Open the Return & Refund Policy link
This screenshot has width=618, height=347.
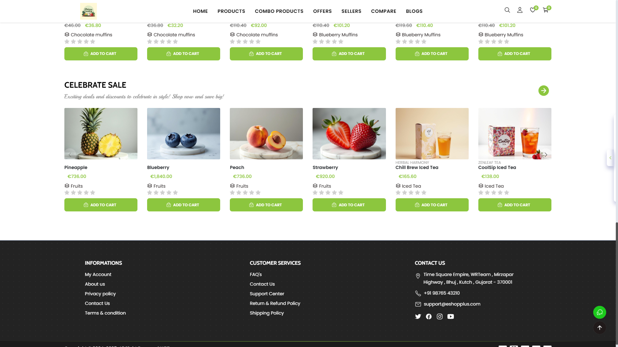[x=275, y=303]
